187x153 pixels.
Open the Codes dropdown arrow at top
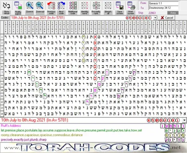(155, 18)
